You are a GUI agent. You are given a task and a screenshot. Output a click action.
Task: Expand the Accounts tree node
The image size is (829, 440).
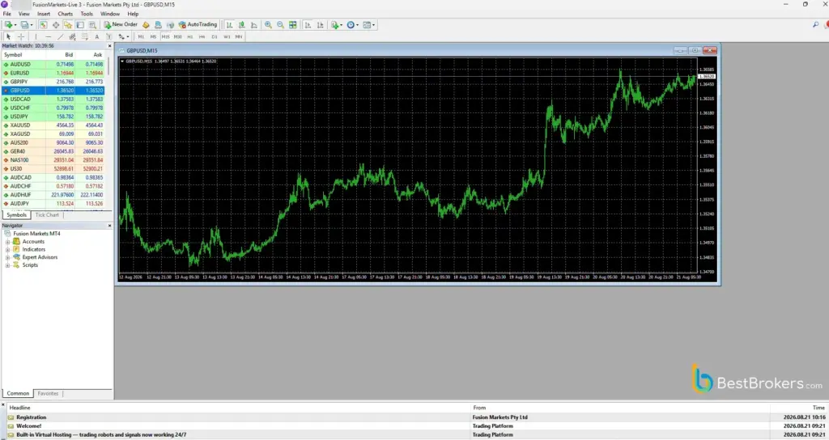pyautogui.click(x=7, y=241)
